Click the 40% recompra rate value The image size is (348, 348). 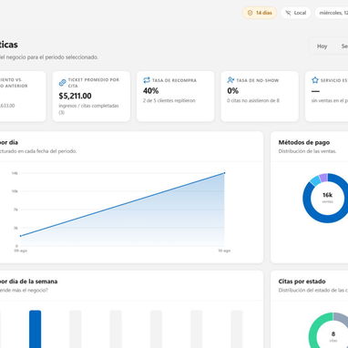(151, 90)
